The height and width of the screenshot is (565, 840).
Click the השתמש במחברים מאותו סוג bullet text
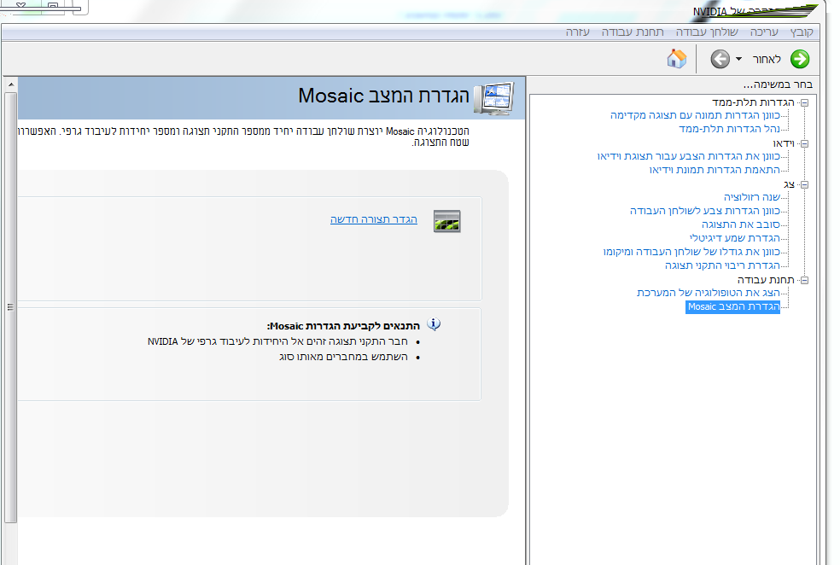coord(343,357)
